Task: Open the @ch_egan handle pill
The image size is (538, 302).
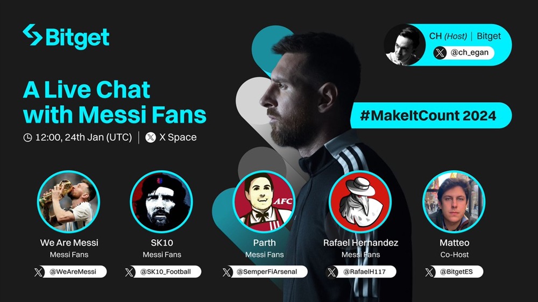Action: pos(464,53)
